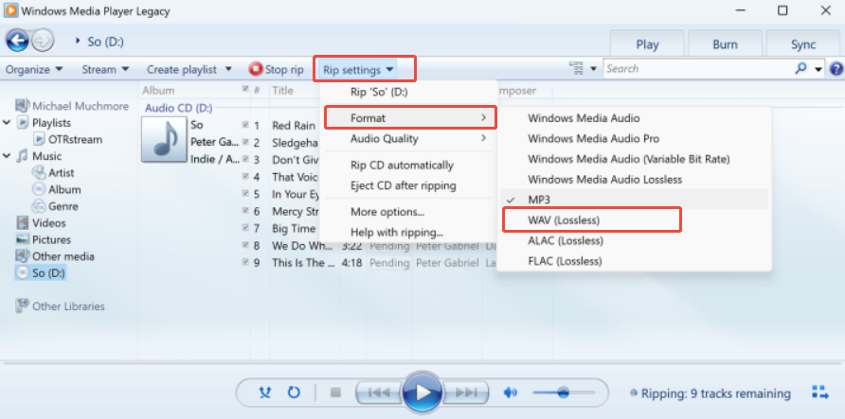Switch to the Sync tab
This screenshot has height=419, width=845.
pyautogui.click(x=803, y=44)
